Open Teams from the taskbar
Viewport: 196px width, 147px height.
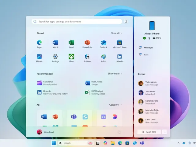142,143
